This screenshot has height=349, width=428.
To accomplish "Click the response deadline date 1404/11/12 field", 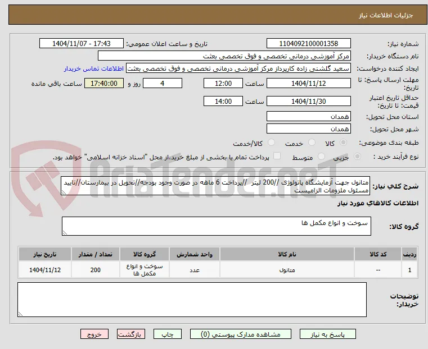I will 308,83.
